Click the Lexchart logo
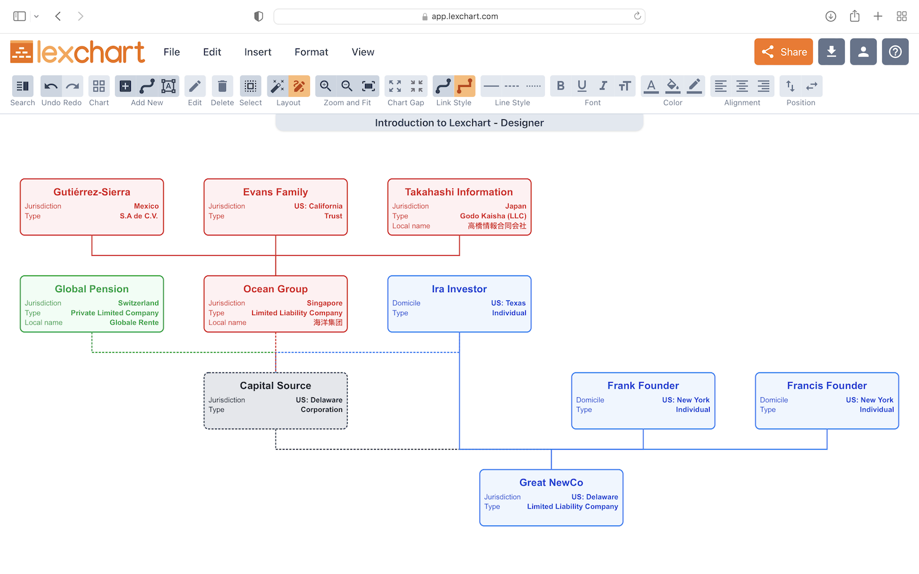This screenshot has width=919, height=574. pyautogui.click(x=77, y=51)
